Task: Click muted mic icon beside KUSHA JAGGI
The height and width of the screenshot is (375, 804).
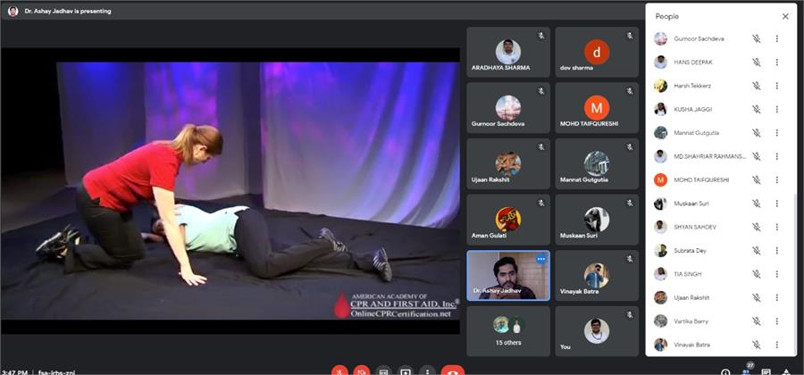Action: tap(756, 109)
